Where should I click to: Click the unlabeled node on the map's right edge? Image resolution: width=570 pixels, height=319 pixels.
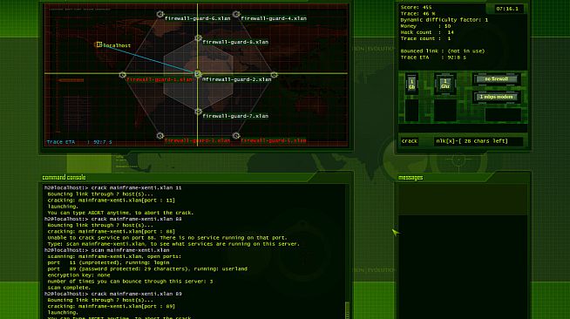click(x=274, y=75)
